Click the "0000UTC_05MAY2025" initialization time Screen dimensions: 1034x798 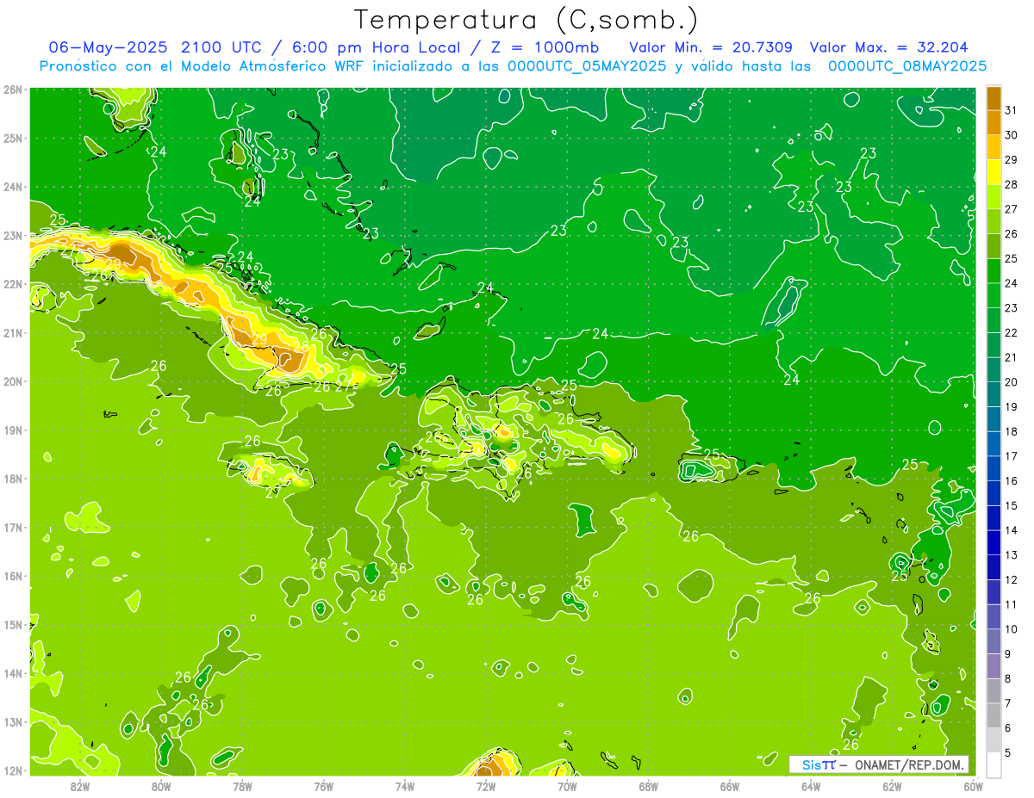pos(588,65)
